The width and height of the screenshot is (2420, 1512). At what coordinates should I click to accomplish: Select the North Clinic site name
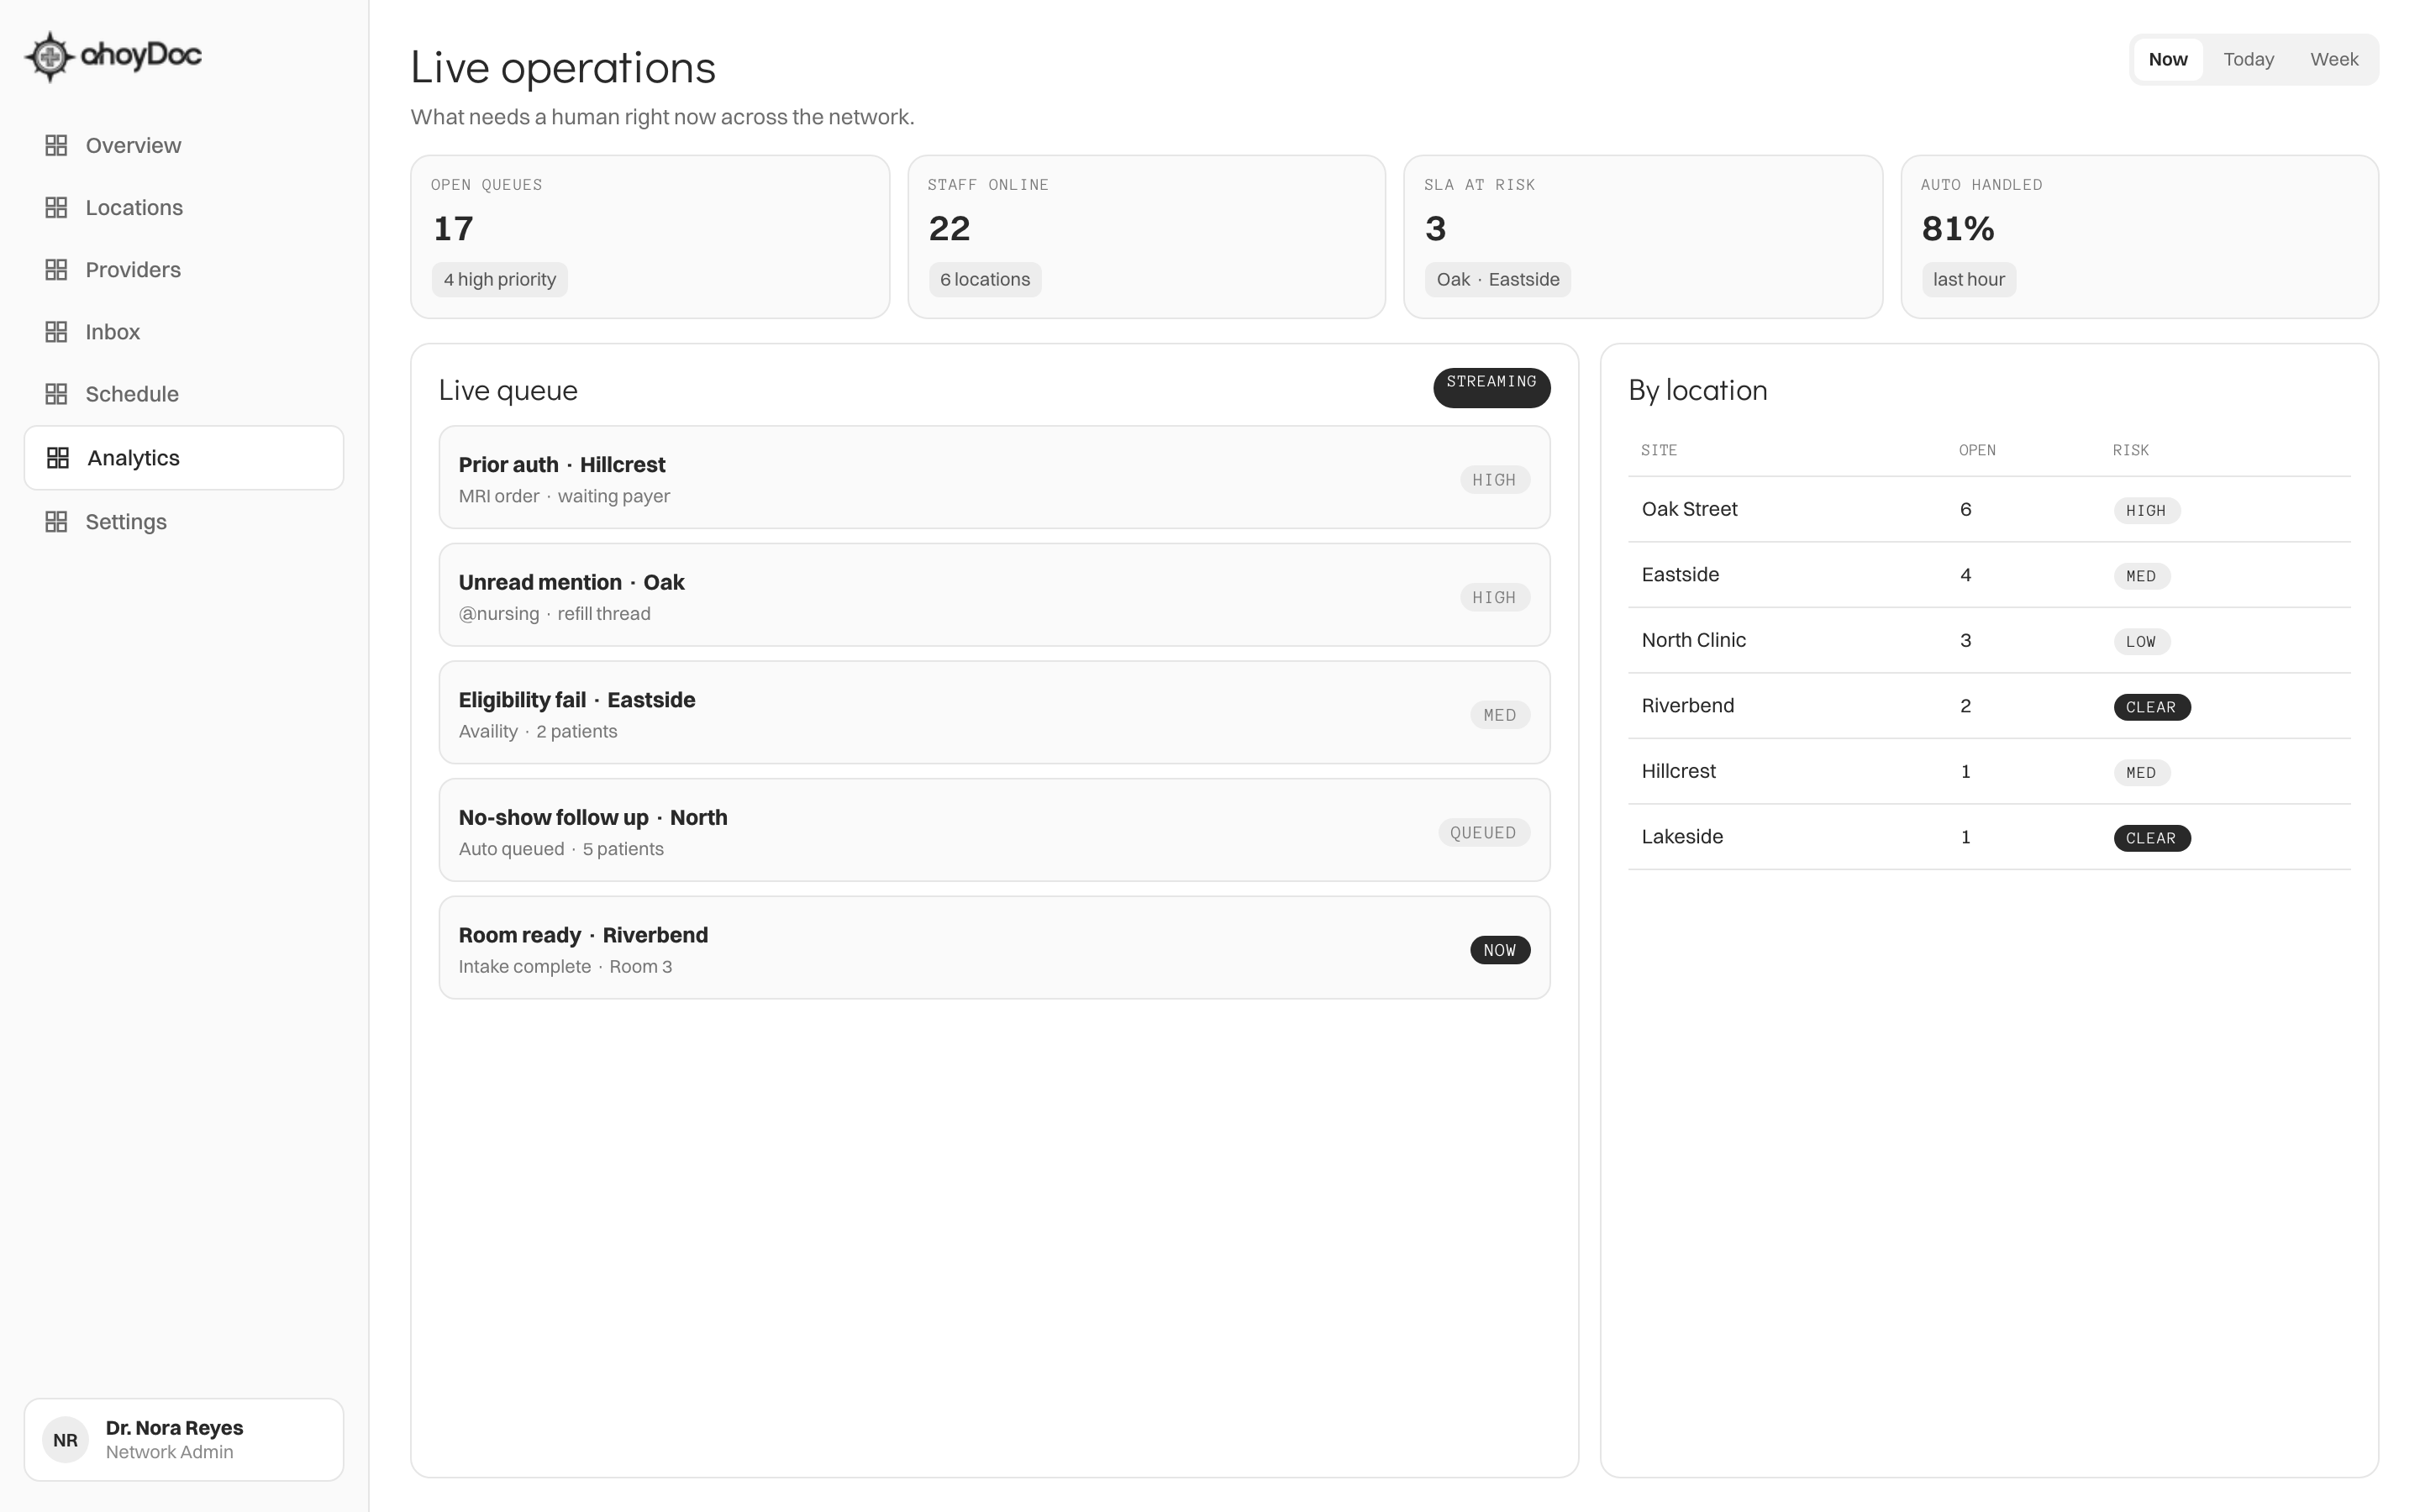[x=1693, y=641]
